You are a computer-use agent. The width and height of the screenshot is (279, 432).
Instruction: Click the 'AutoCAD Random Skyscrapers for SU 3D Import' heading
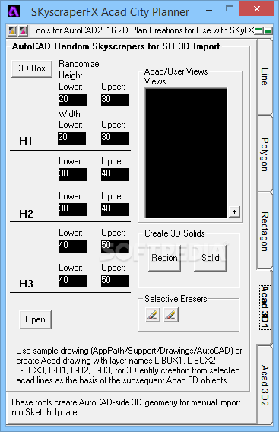pos(116,46)
